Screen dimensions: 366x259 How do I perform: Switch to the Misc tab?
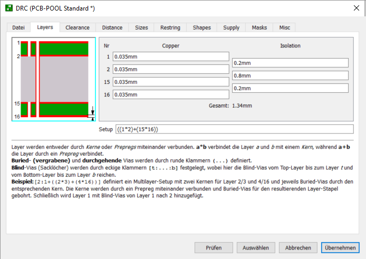point(285,27)
